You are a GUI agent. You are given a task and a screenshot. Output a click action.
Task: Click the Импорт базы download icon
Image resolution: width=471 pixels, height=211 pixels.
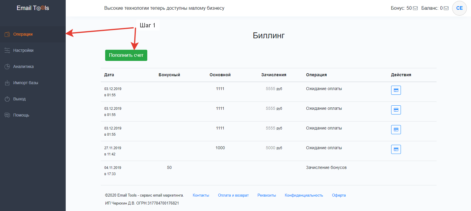(x=7, y=83)
